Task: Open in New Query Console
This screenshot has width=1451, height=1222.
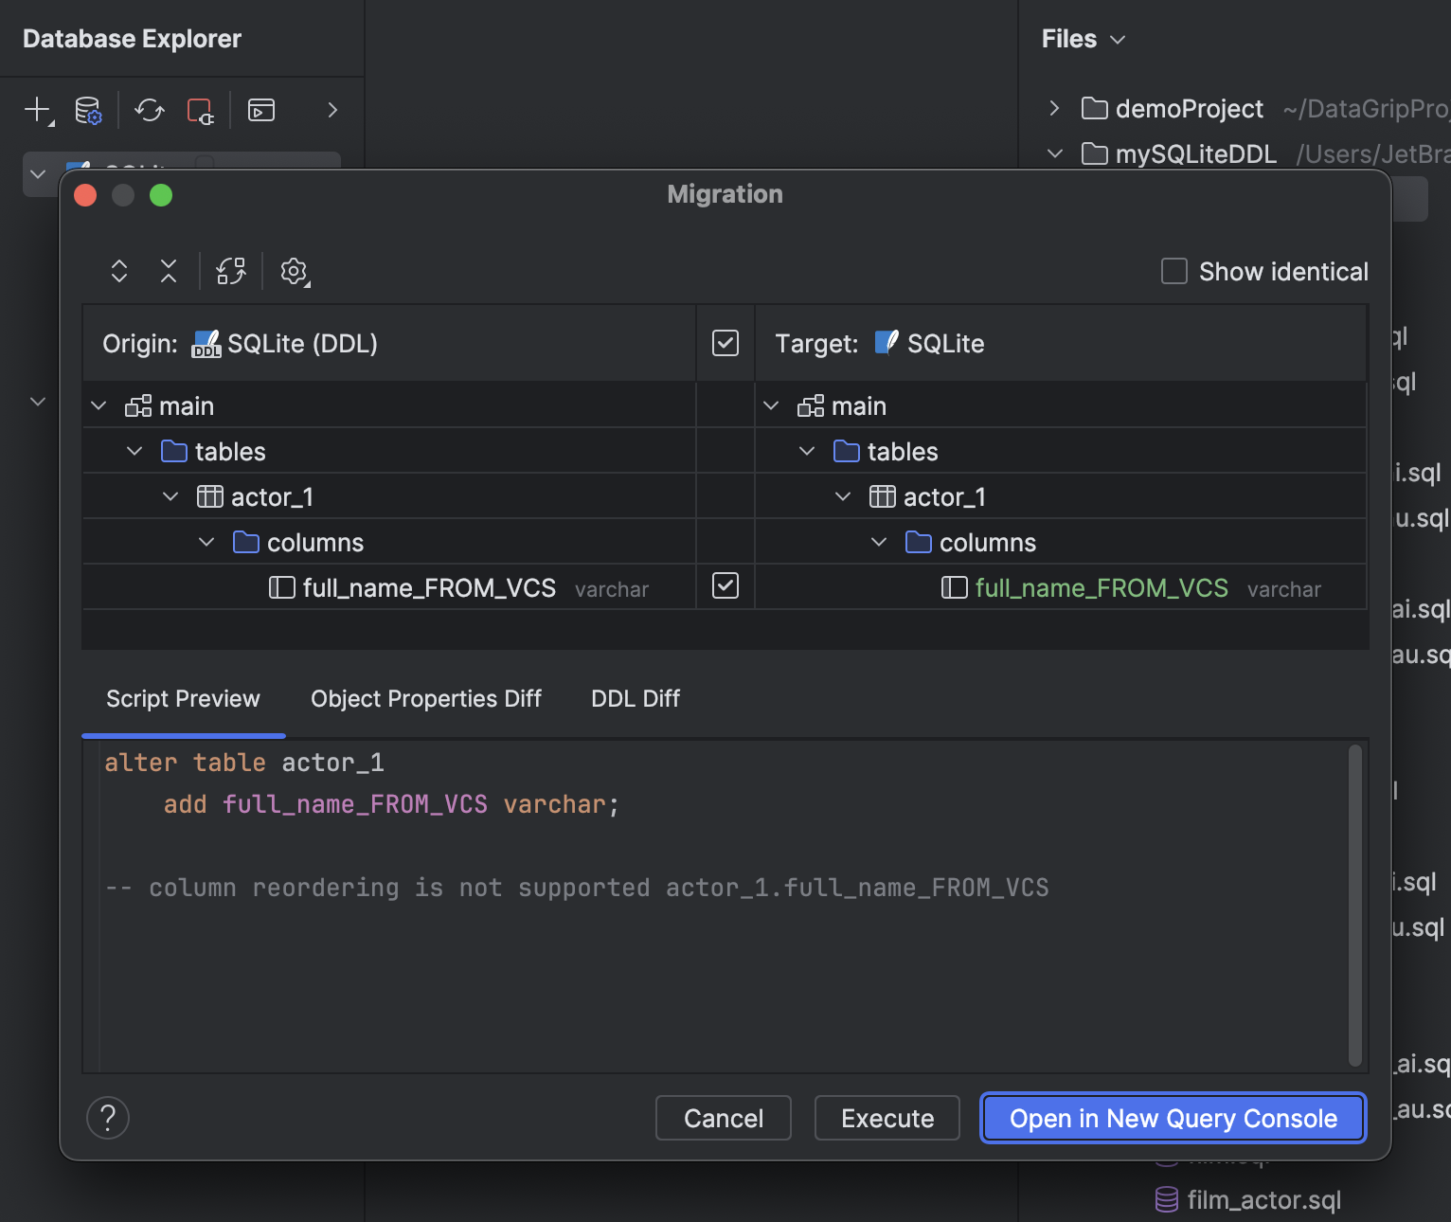Action: [x=1173, y=1118]
